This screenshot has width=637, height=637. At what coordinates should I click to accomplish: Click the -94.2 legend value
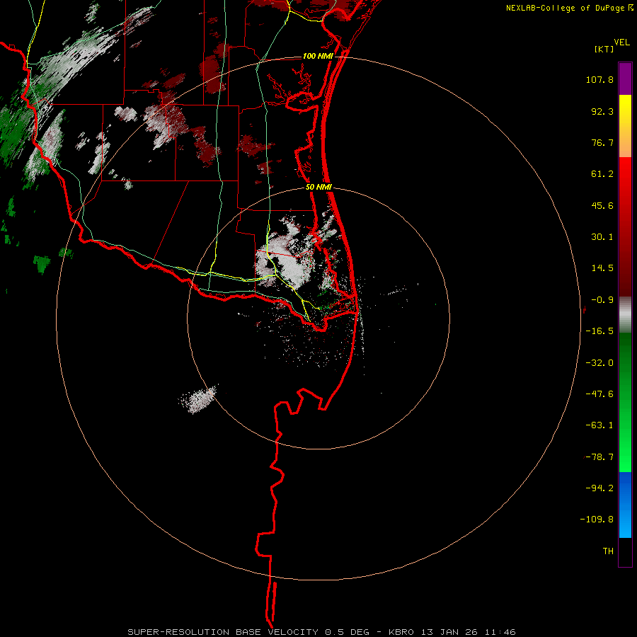599,488
